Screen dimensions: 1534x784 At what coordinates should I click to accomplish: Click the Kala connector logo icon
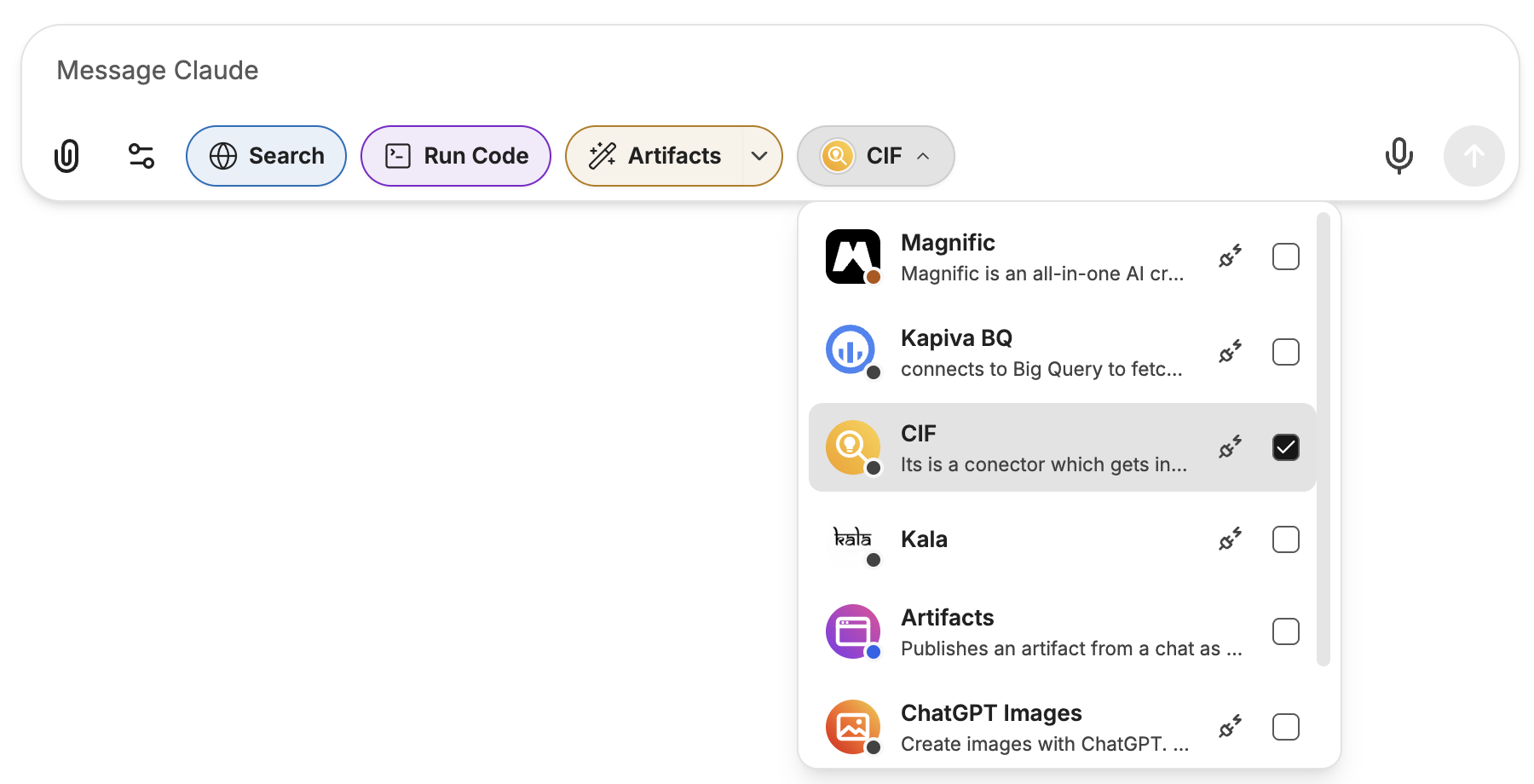(853, 539)
